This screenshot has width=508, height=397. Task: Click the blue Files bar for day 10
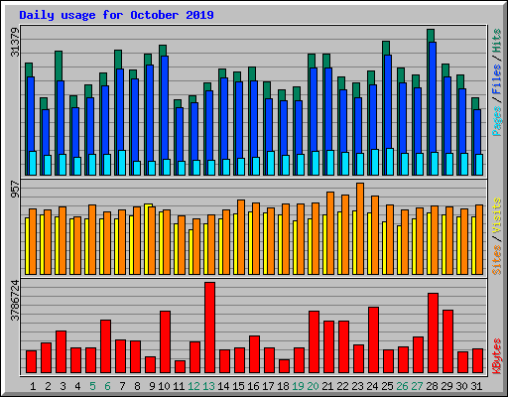point(165,107)
